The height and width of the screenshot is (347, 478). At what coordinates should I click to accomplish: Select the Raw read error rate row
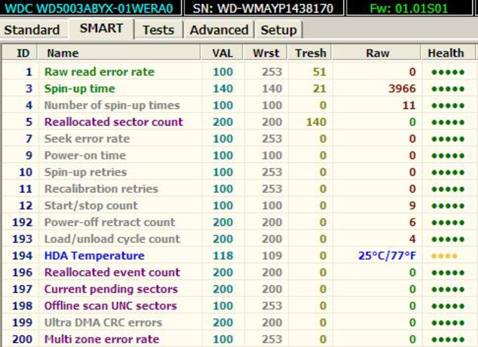(99, 72)
